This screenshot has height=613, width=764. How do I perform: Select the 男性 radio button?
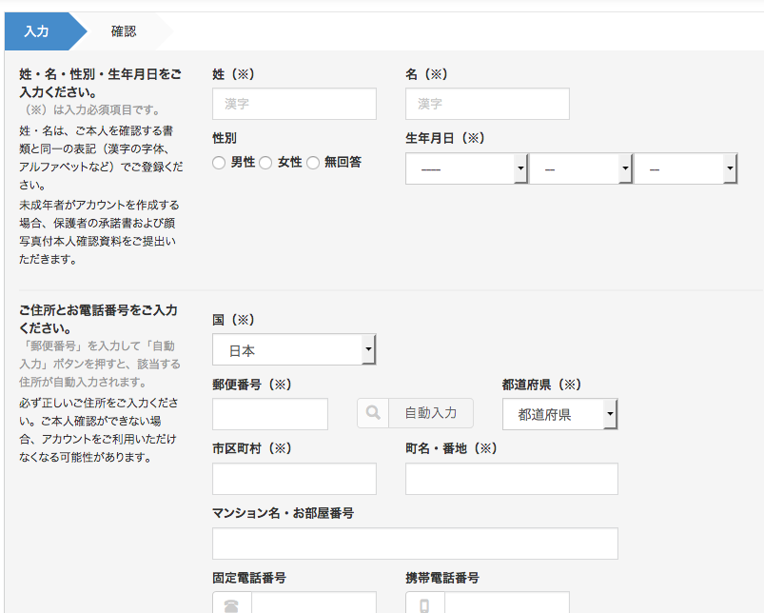point(219,163)
